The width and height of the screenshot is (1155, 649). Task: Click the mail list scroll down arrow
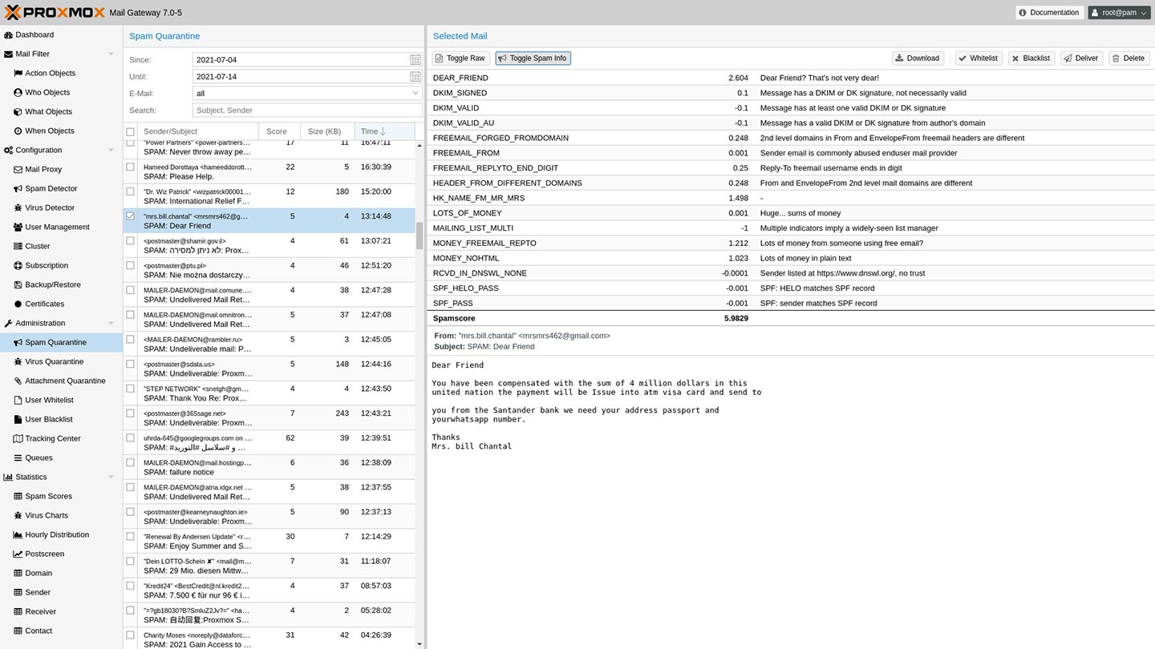coord(419,643)
